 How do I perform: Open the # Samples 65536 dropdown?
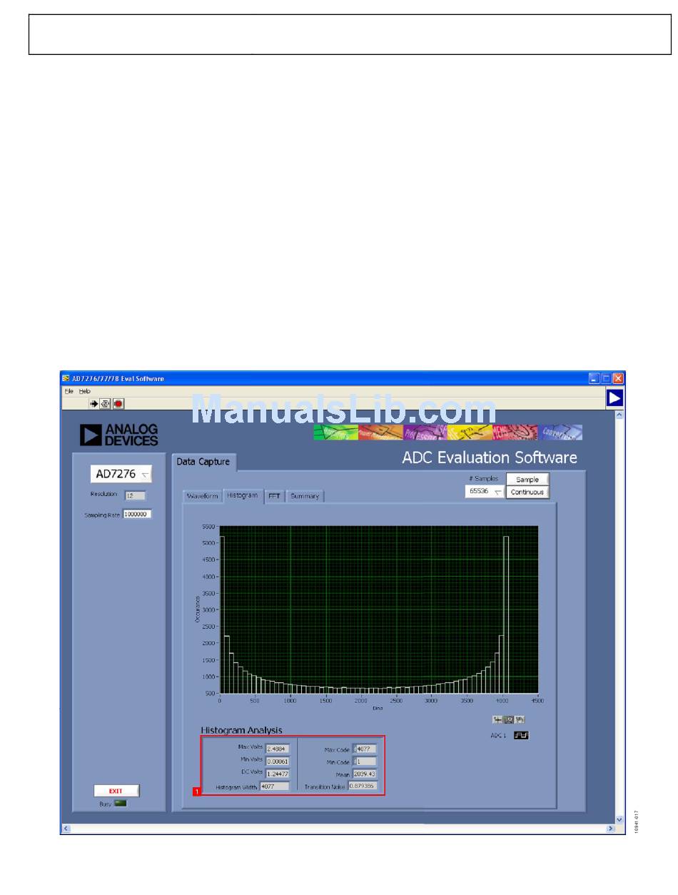click(485, 492)
